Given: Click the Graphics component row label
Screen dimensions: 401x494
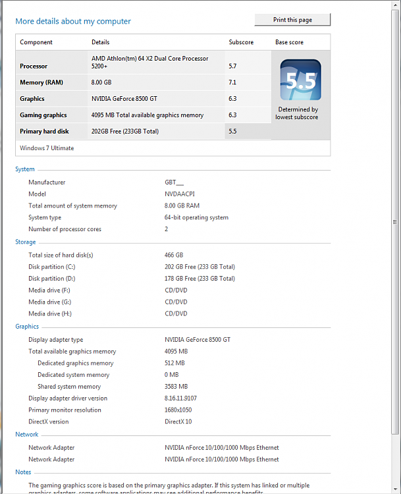Looking at the screenshot, I should 32,99.
